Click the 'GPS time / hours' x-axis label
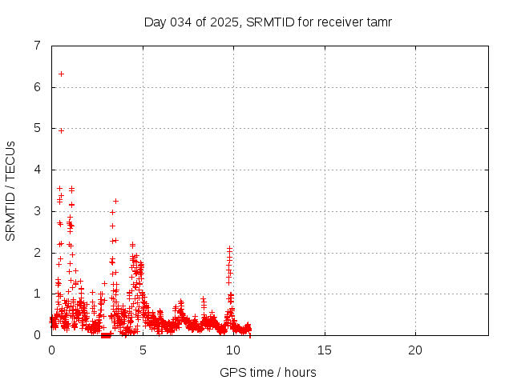Viewport: 513px width, 384px height. [x=268, y=372]
